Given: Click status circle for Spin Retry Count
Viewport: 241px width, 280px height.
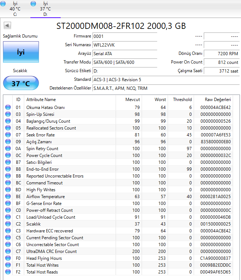Looking at the screenshot, I should tap(8, 148).
